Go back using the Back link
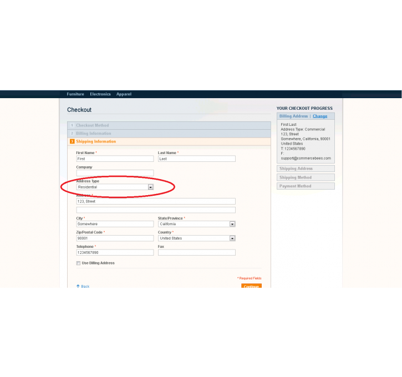Screen dimensions: 402x377 (85, 286)
